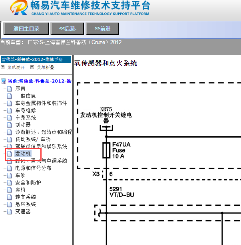Click the page icon next to 悬架系统

click(10, 205)
